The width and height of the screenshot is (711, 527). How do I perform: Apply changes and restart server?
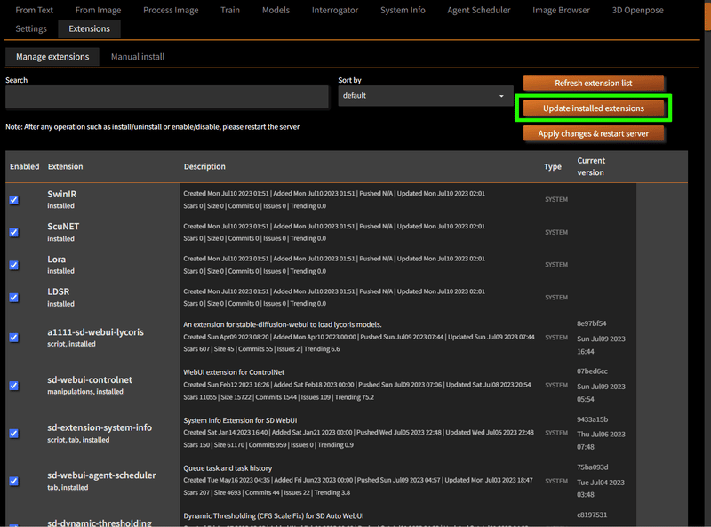(x=593, y=134)
